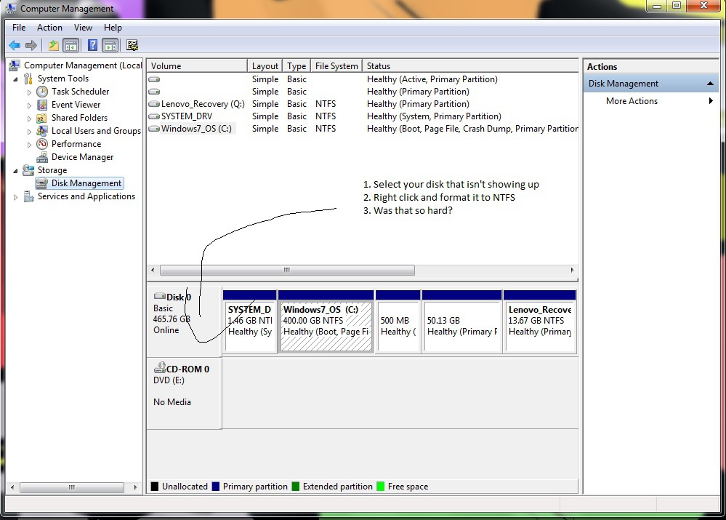Screen dimensions: 726x520
Task: Toggle the Show/Hide Console Tree toolbar button
Action: pyautogui.click(x=71, y=45)
